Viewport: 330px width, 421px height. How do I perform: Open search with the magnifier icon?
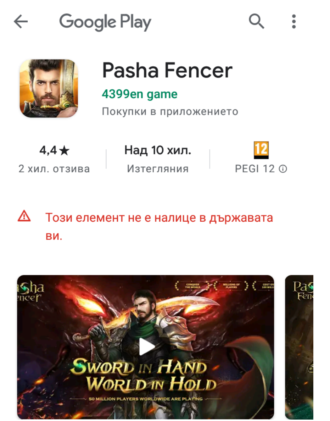[257, 21]
